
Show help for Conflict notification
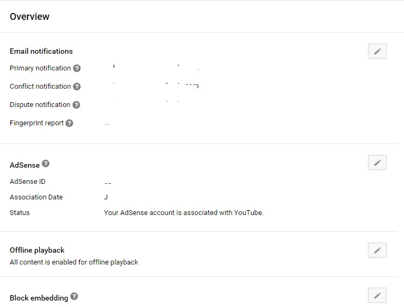coord(77,87)
